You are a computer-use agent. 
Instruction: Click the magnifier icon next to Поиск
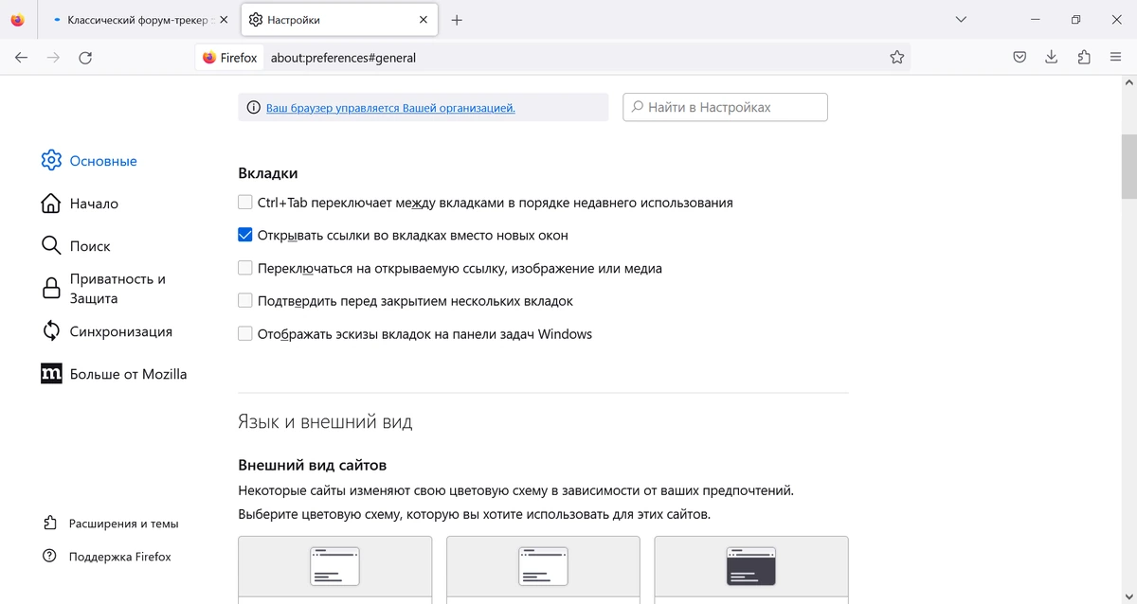click(x=51, y=246)
